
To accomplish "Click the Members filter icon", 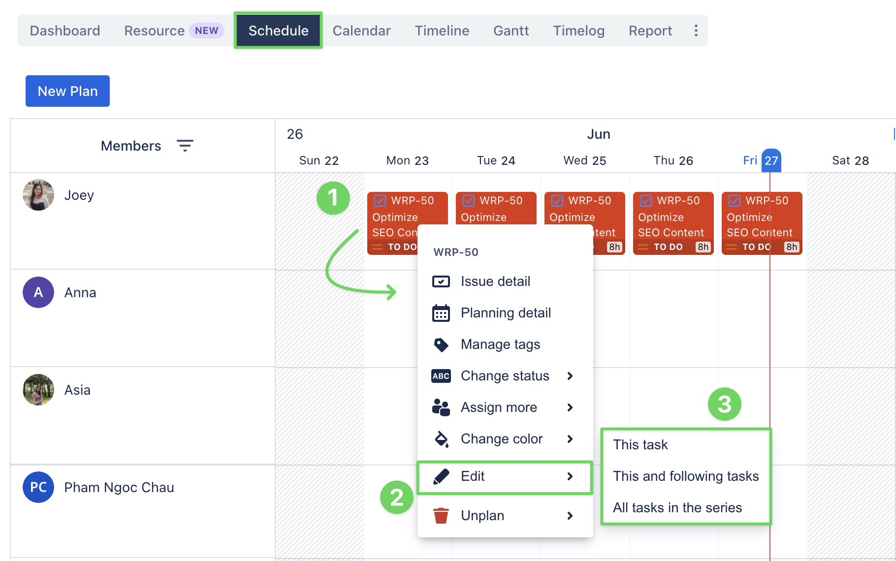I will coord(185,146).
